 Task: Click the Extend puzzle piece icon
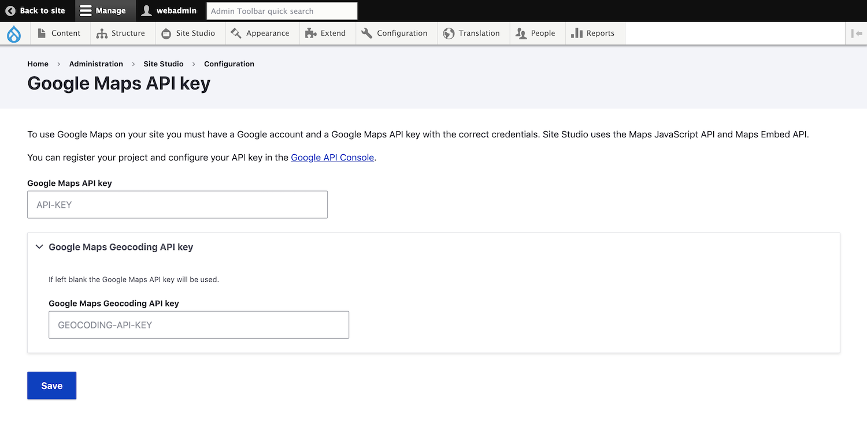pyautogui.click(x=310, y=33)
